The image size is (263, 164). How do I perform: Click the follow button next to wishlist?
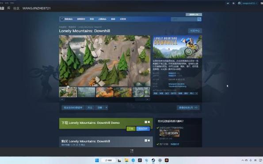pos(90,108)
